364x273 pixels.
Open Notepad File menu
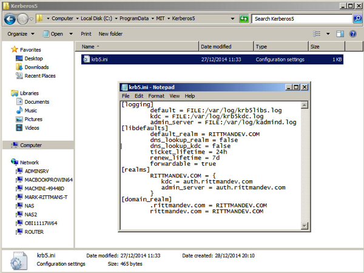[126, 96]
